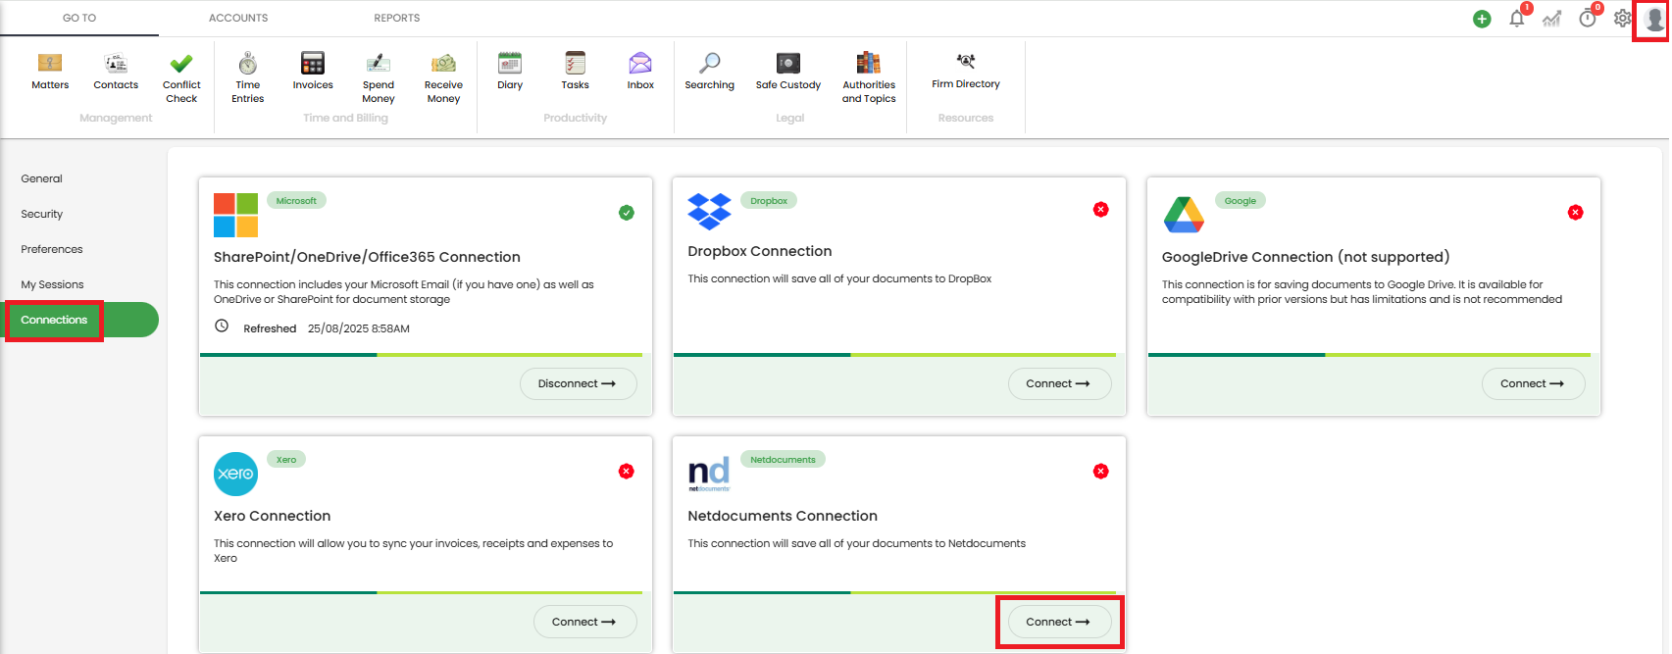The image size is (1672, 654).
Task: Open the Safe Custody icon
Action: tap(788, 64)
